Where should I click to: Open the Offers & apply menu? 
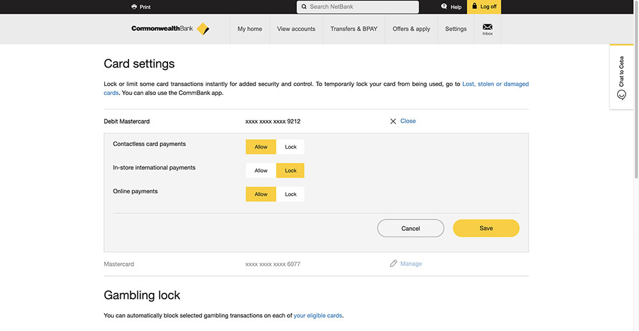click(411, 29)
